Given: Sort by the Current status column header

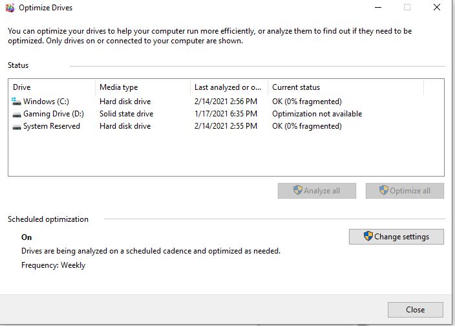Looking at the screenshot, I should 346,87.
